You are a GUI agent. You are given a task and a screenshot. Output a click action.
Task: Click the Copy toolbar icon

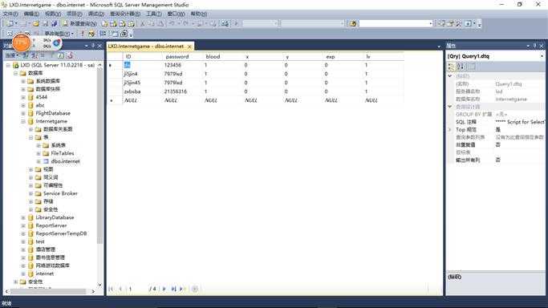[152, 24]
